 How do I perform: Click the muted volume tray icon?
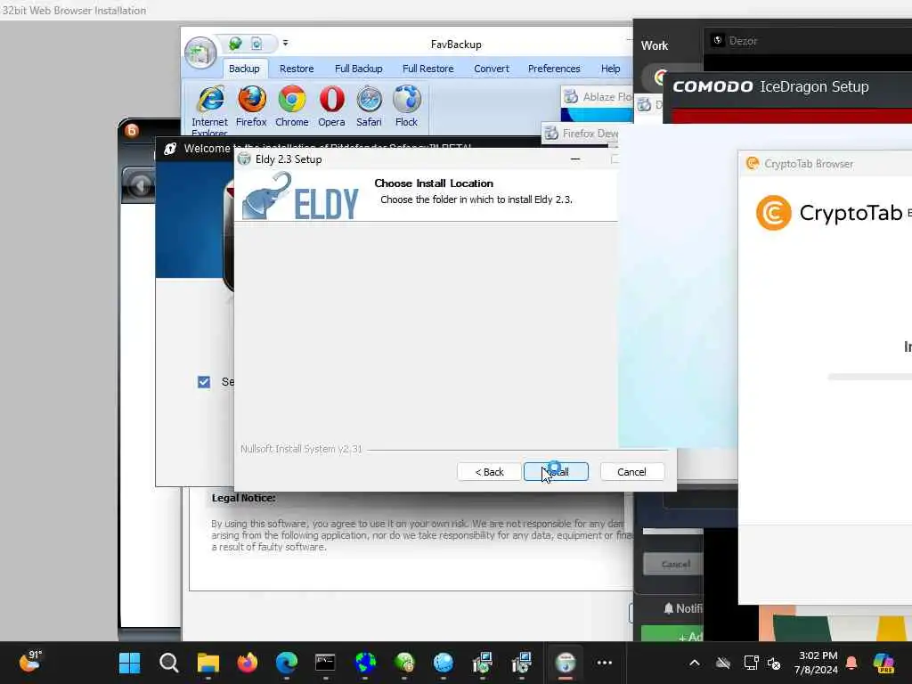tap(774, 663)
